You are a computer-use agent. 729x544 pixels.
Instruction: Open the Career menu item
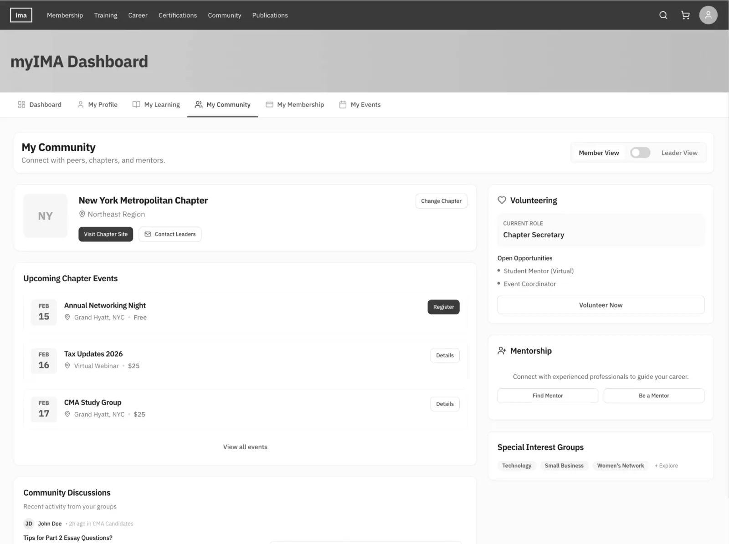point(138,15)
